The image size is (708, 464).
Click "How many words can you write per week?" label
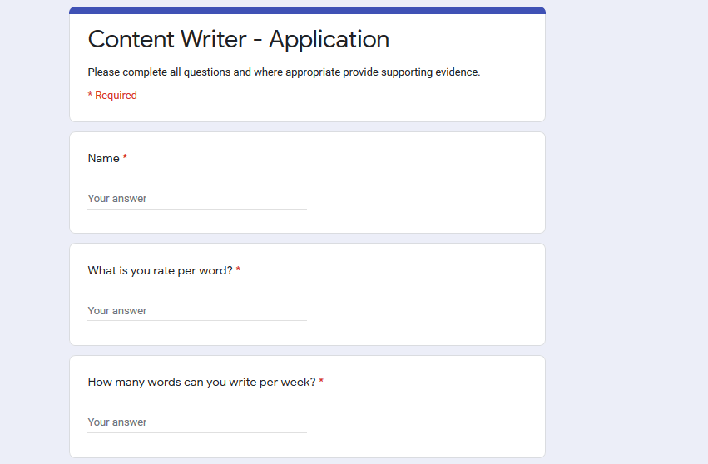201,382
